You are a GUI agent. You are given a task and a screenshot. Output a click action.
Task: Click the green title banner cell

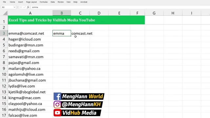tap(76, 20)
